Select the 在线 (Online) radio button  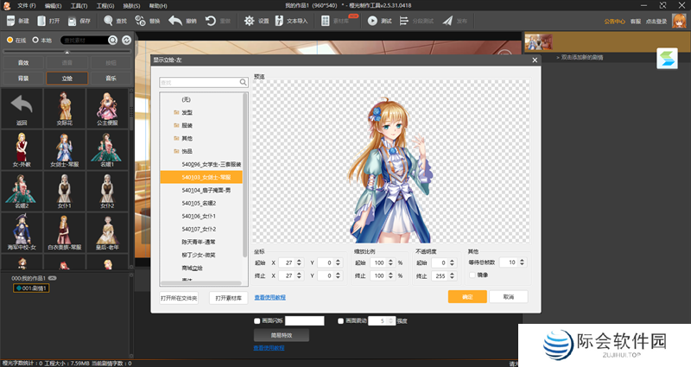coord(10,40)
